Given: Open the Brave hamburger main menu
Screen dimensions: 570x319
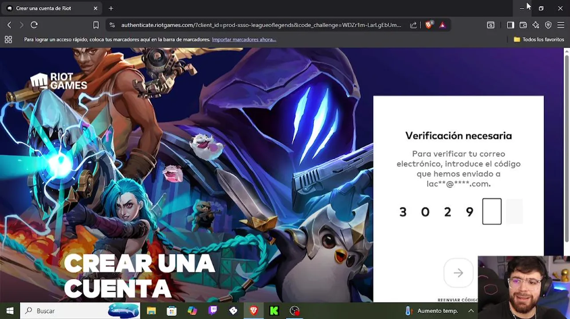Looking at the screenshot, I should [561, 25].
